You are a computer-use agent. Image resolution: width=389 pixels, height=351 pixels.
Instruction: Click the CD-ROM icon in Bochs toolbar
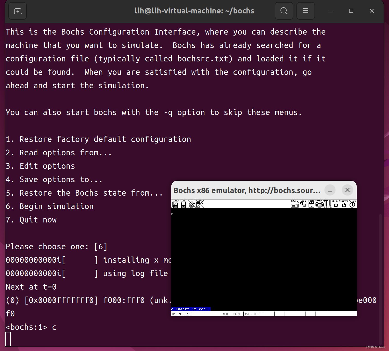192,204
